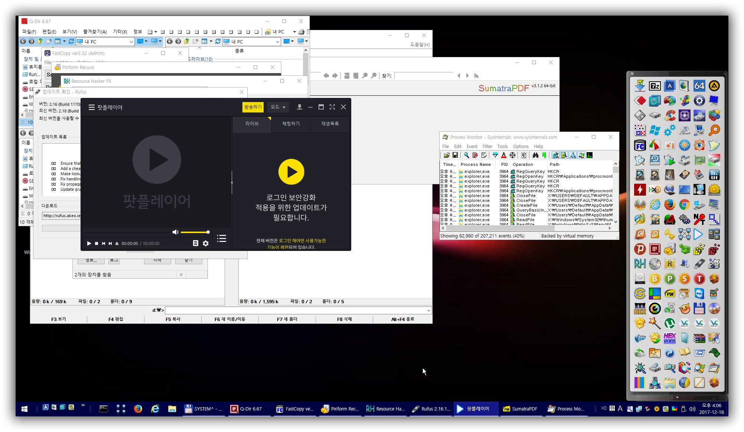744x432 pixels.
Task: Open Options menu in Process Monitor
Action: point(521,147)
